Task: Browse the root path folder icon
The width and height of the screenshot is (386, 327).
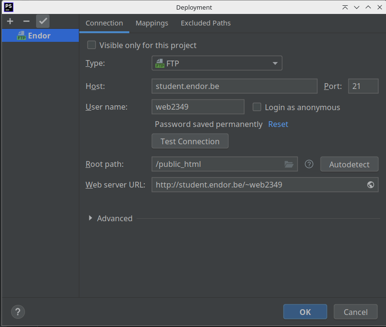Action: coord(288,164)
